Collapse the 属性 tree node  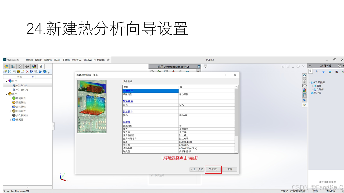(x=7, y=94)
